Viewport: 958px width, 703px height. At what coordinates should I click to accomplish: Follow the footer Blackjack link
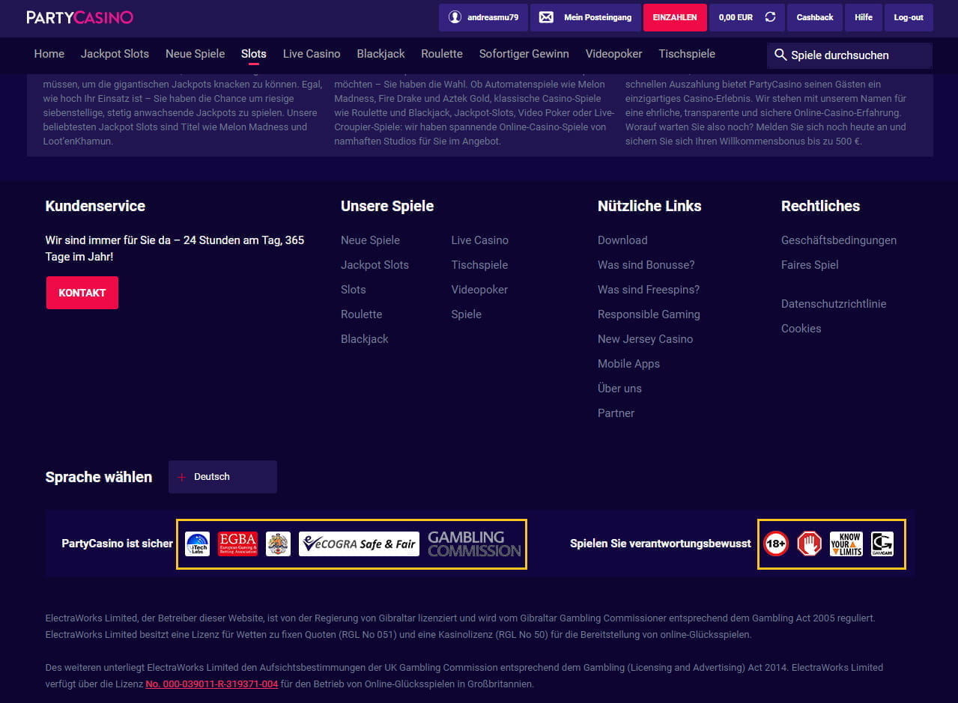point(365,339)
